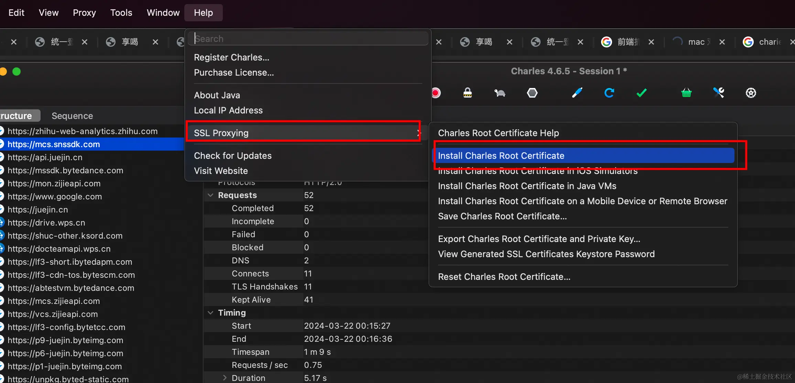This screenshot has height=383, width=795.
Task: Open the tools wrench icon
Action: [719, 93]
